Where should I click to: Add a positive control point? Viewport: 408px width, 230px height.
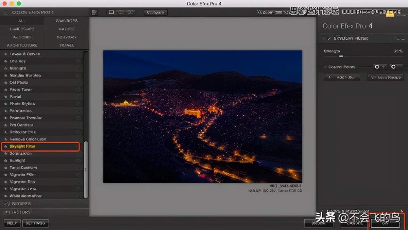click(x=380, y=66)
